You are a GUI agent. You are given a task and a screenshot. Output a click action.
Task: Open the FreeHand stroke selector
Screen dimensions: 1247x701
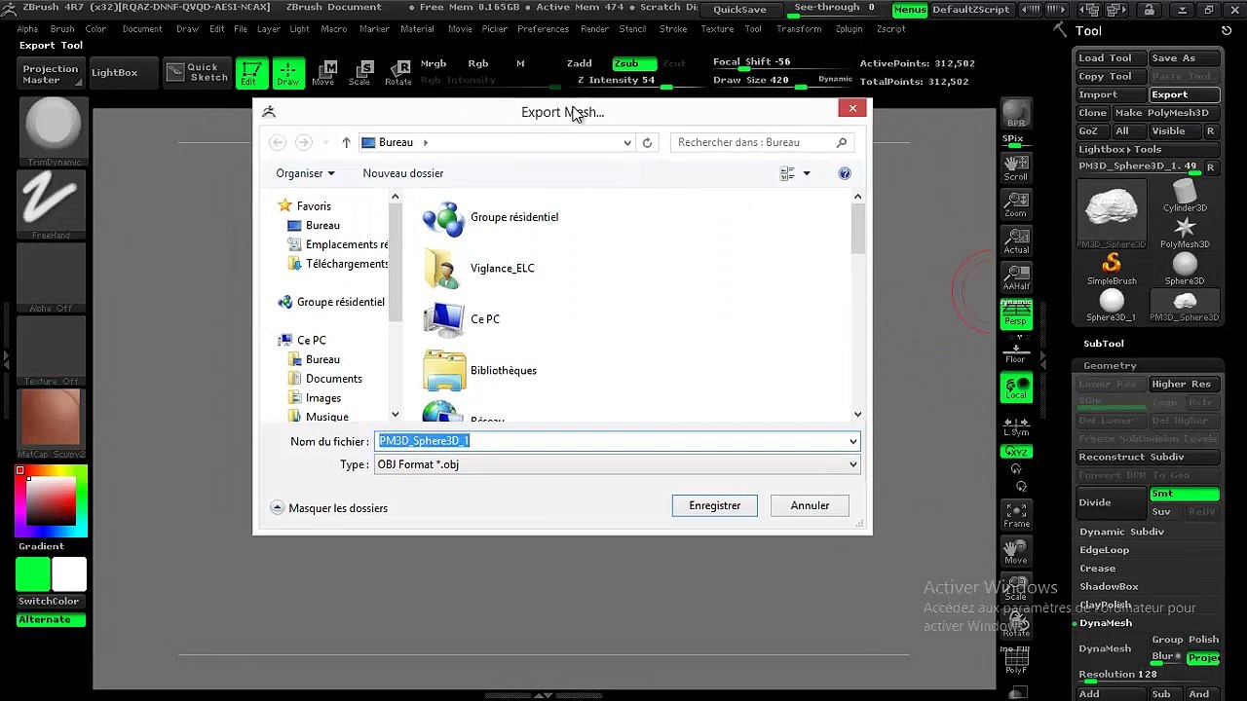pos(53,204)
